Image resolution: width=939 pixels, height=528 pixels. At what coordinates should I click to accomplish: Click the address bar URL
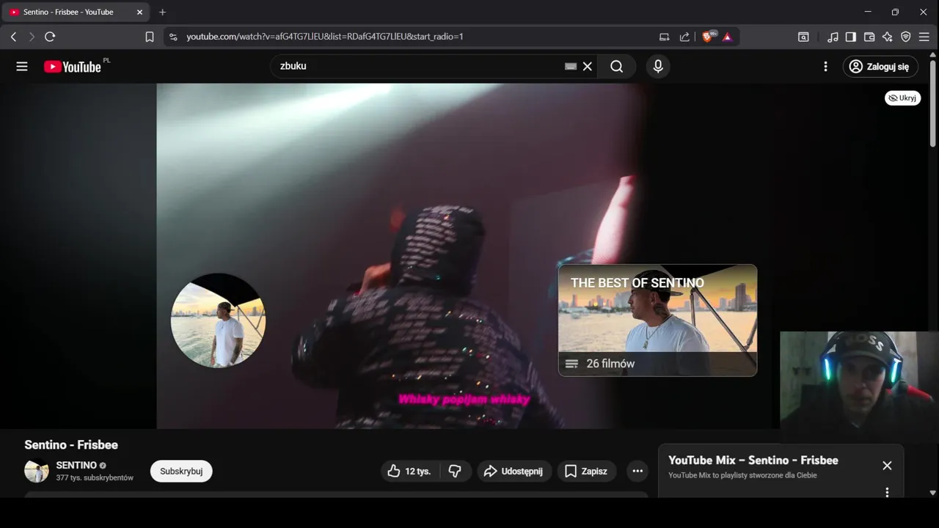324,37
